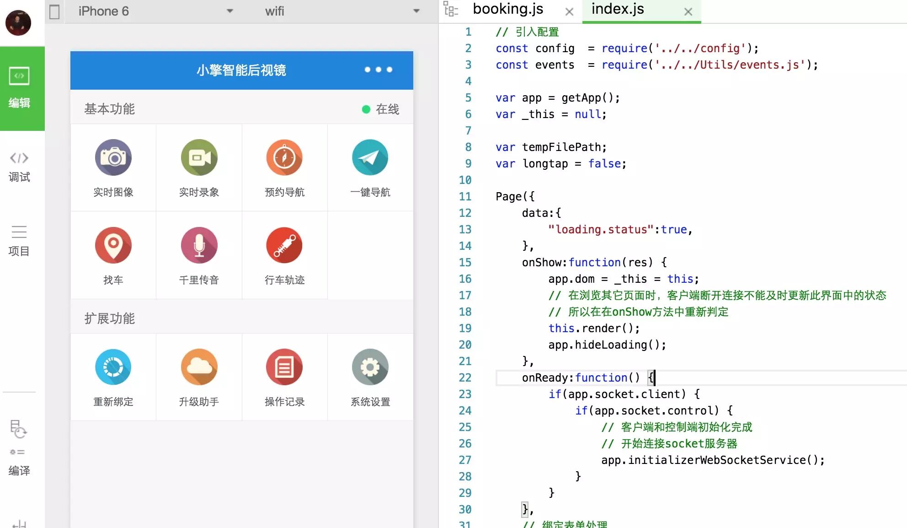The image size is (907, 528).
Task: Tap the 预约导航 compass icon
Action: point(284,158)
